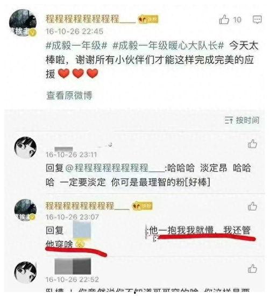This screenshot has height=296, width=269.
Task: Open the 查看原微博 link
Action: [69, 95]
